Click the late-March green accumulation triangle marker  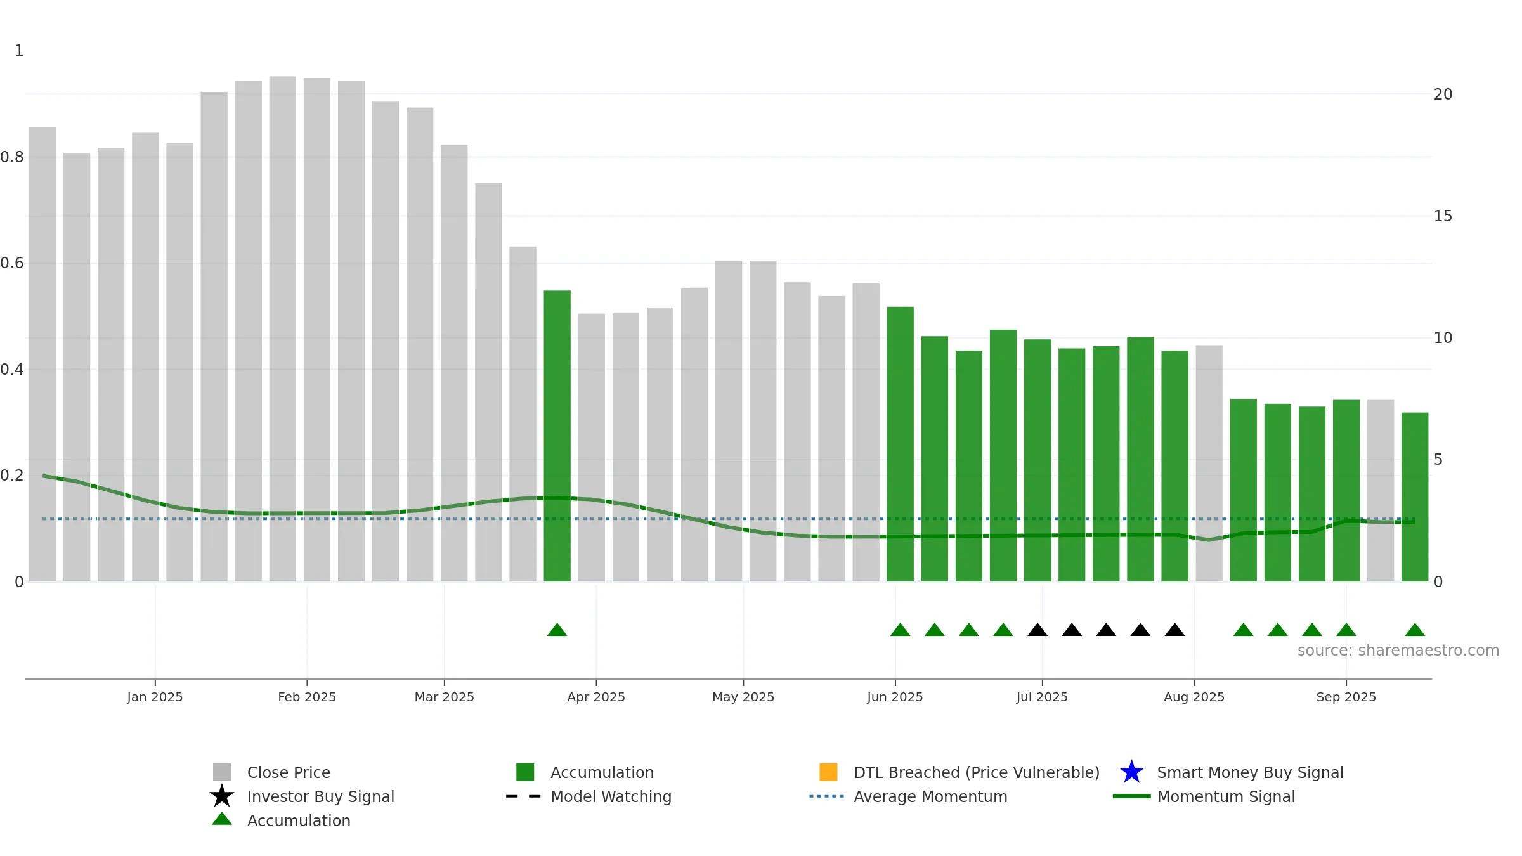(557, 630)
